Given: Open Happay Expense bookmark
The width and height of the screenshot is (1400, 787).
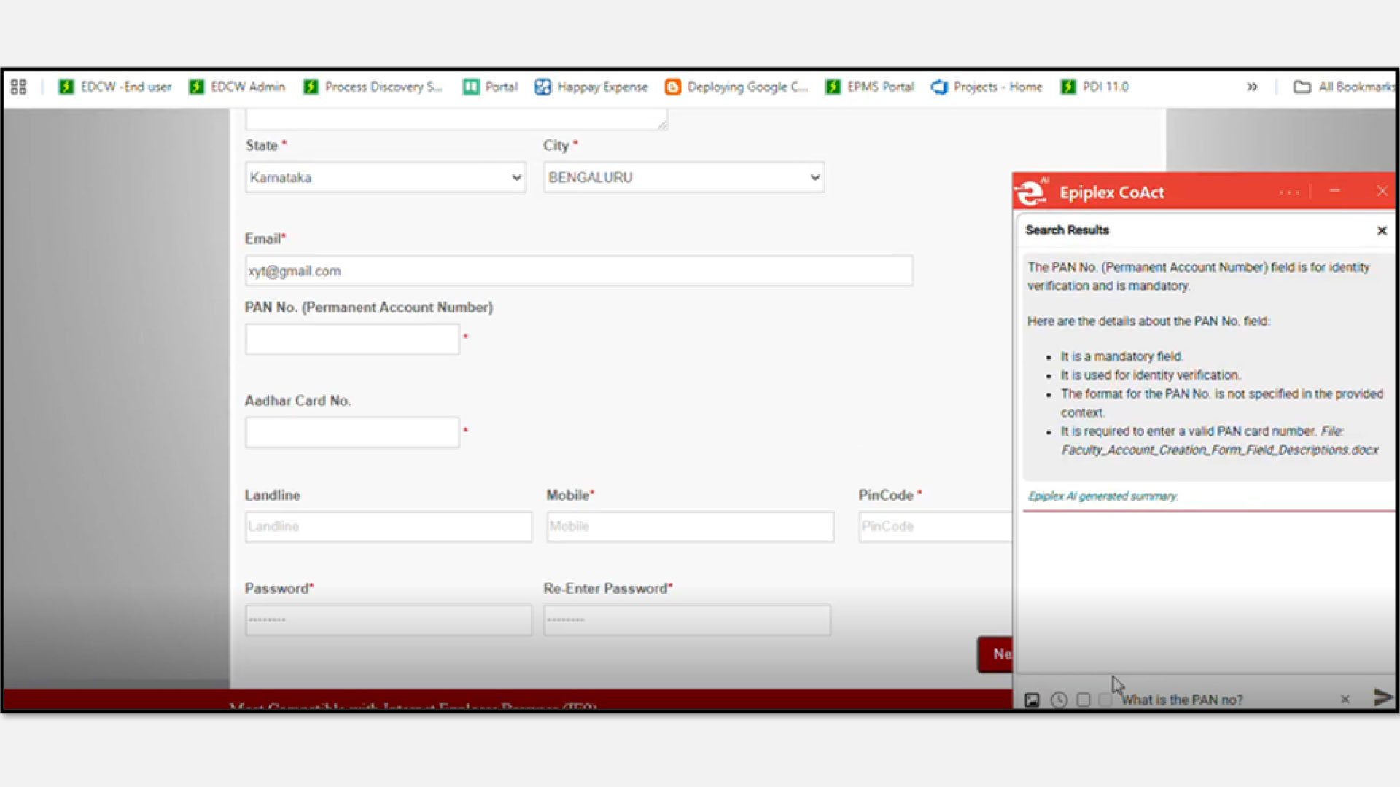Looking at the screenshot, I should (591, 87).
